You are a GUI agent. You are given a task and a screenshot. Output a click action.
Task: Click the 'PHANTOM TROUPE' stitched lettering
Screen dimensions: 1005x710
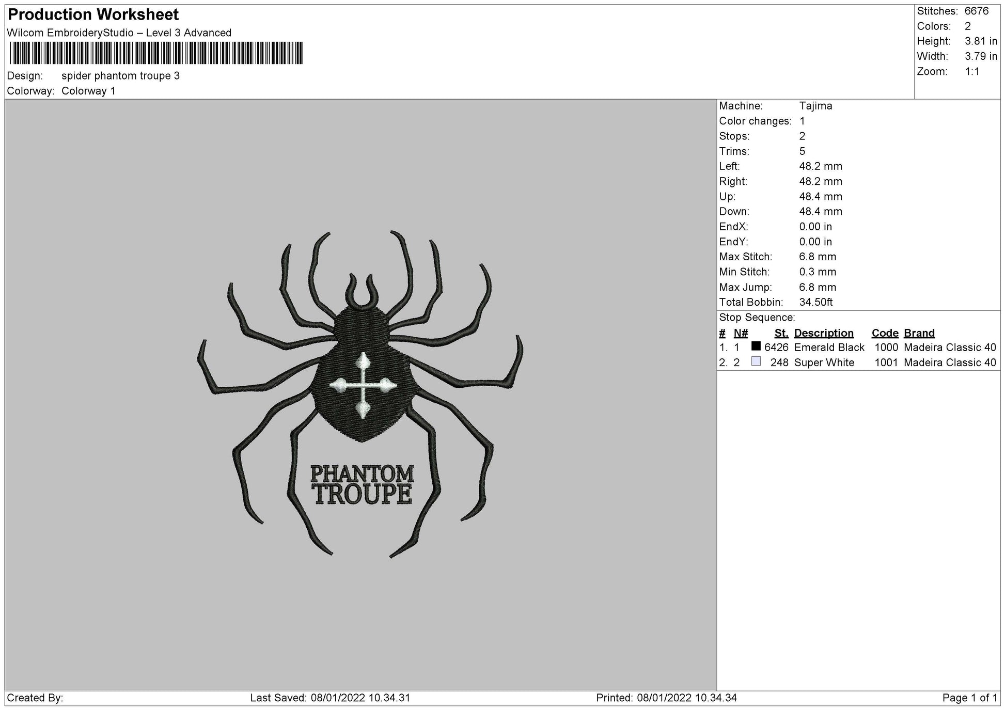362,484
